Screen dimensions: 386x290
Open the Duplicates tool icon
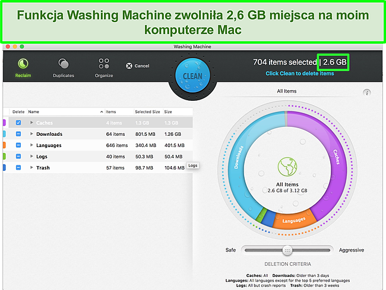click(x=64, y=63)
